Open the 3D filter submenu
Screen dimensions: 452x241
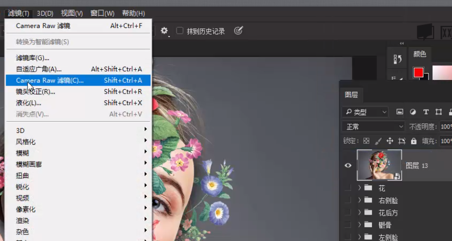(78, 130)
